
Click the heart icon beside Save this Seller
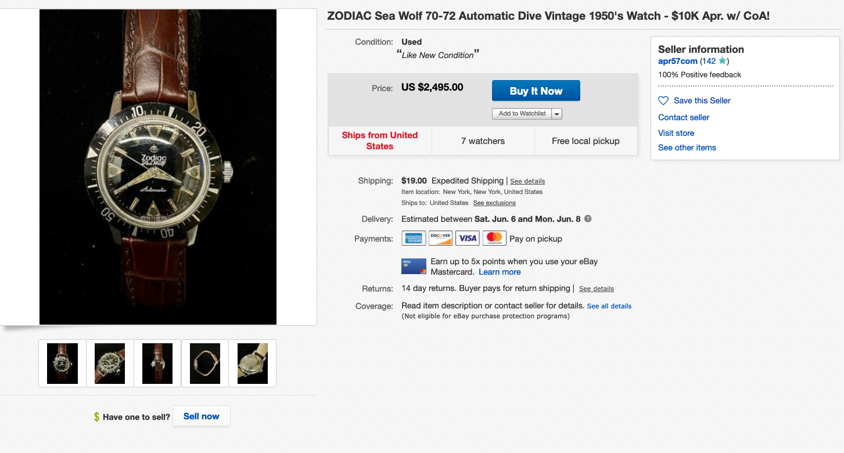pos(663,100)
